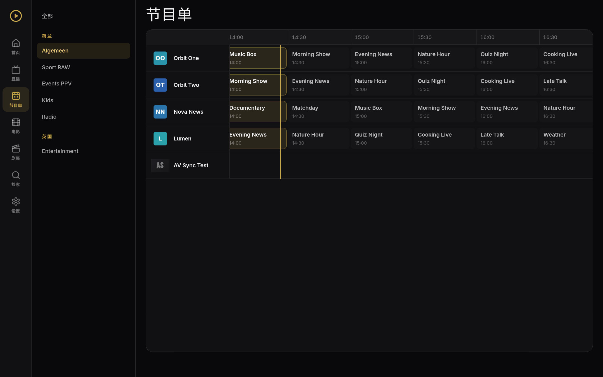
Task: Click the Nova News channel name
Action: click(x=188, y=112)
